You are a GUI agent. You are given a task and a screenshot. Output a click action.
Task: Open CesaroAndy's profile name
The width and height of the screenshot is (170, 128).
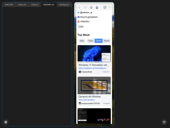pos(87,72)
